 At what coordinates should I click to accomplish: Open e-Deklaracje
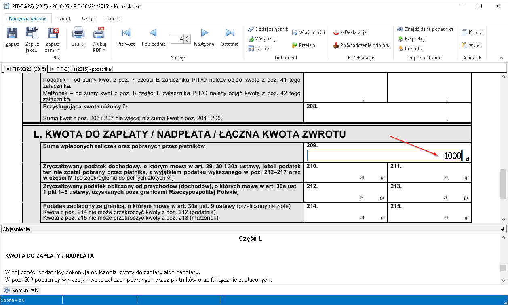tap(350, 32)
